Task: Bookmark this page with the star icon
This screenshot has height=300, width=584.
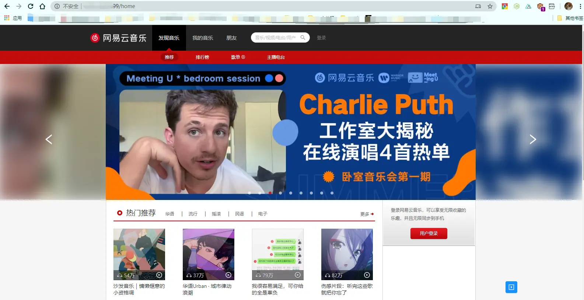Action: (490, 6)
